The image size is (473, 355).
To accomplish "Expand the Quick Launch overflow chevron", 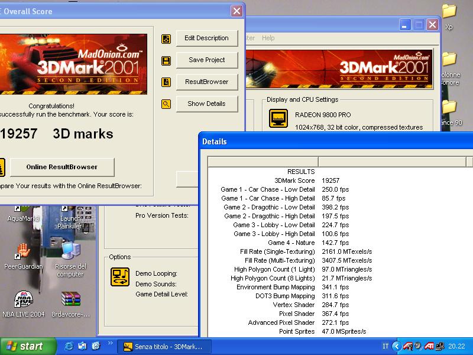I will pos(110,343).
